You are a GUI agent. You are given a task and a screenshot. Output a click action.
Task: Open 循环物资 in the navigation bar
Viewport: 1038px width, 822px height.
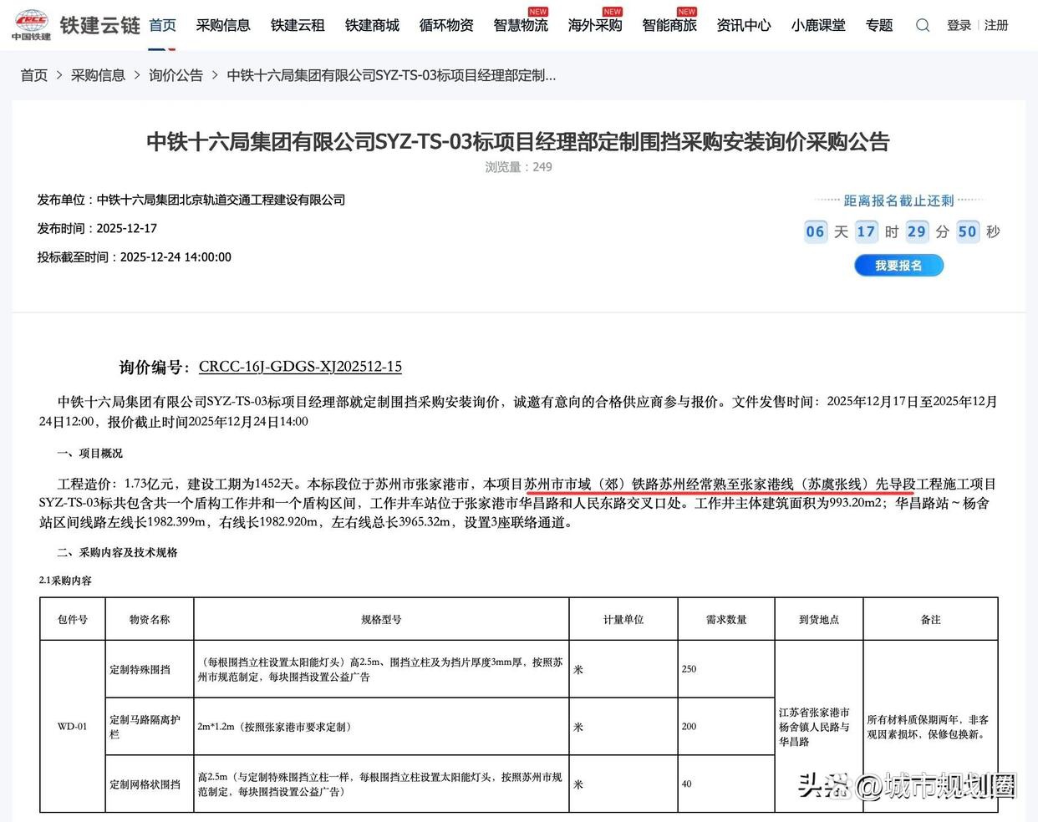click(446, 25)
